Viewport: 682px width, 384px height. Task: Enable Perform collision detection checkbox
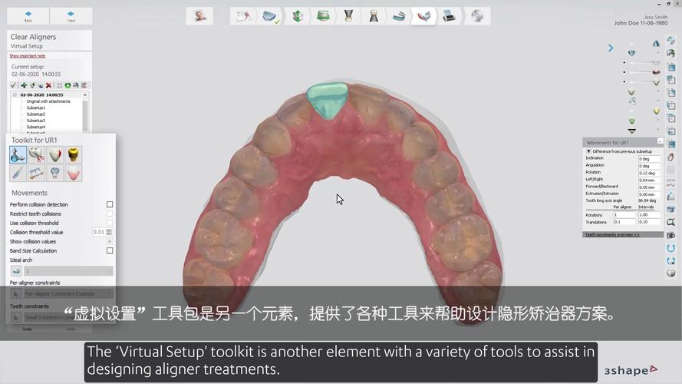point(110,205)
